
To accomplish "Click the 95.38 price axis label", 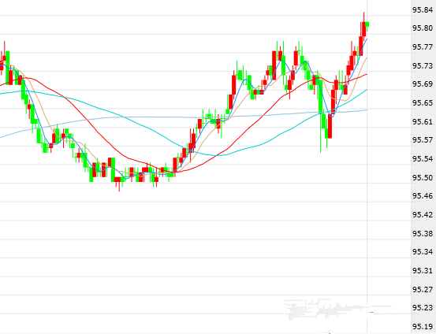I will [x=423, y=233].
